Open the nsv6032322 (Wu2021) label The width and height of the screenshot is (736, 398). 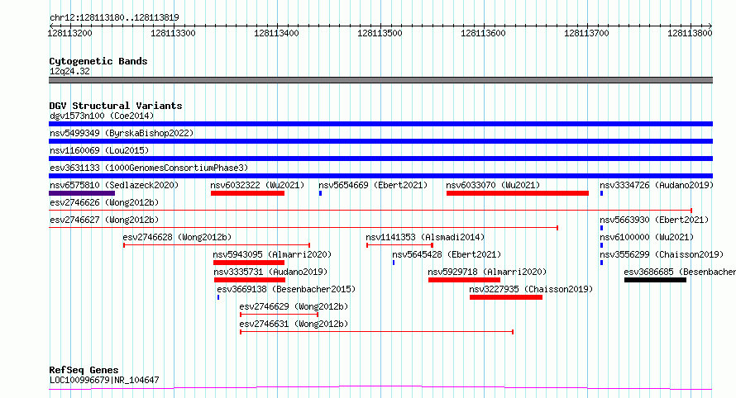[257, 185]
